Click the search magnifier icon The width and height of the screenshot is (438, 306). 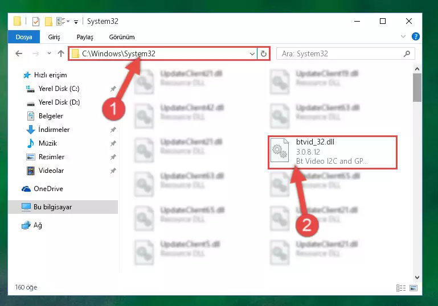coord(407,53)
